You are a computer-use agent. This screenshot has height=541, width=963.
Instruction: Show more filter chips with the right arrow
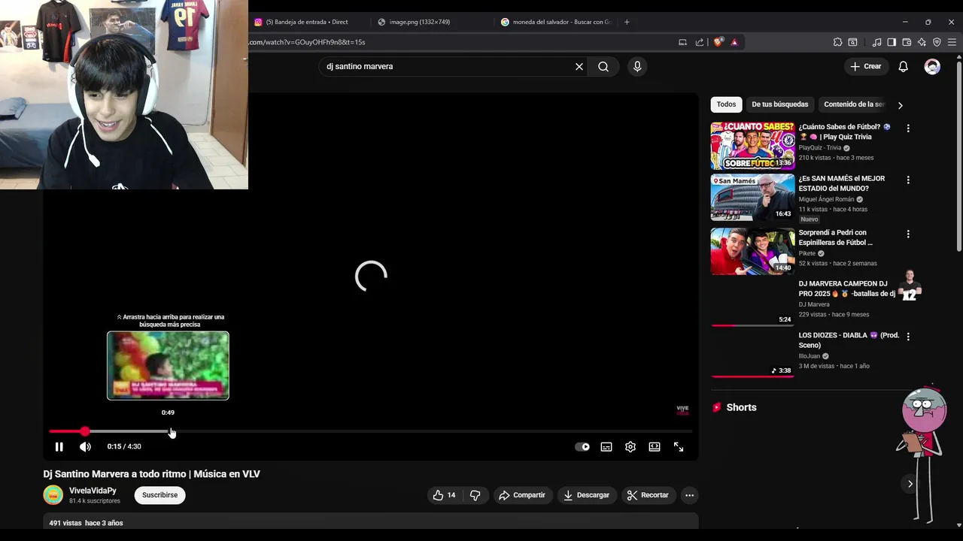pos(900,105)
